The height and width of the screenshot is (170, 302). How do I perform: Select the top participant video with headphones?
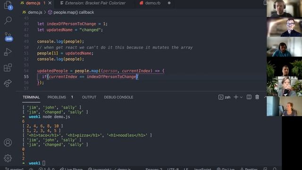(x=284, y=8)
